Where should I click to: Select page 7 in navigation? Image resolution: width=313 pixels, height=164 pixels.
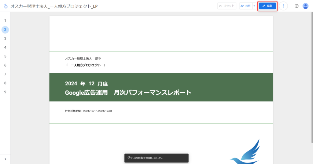pos(5,74)
